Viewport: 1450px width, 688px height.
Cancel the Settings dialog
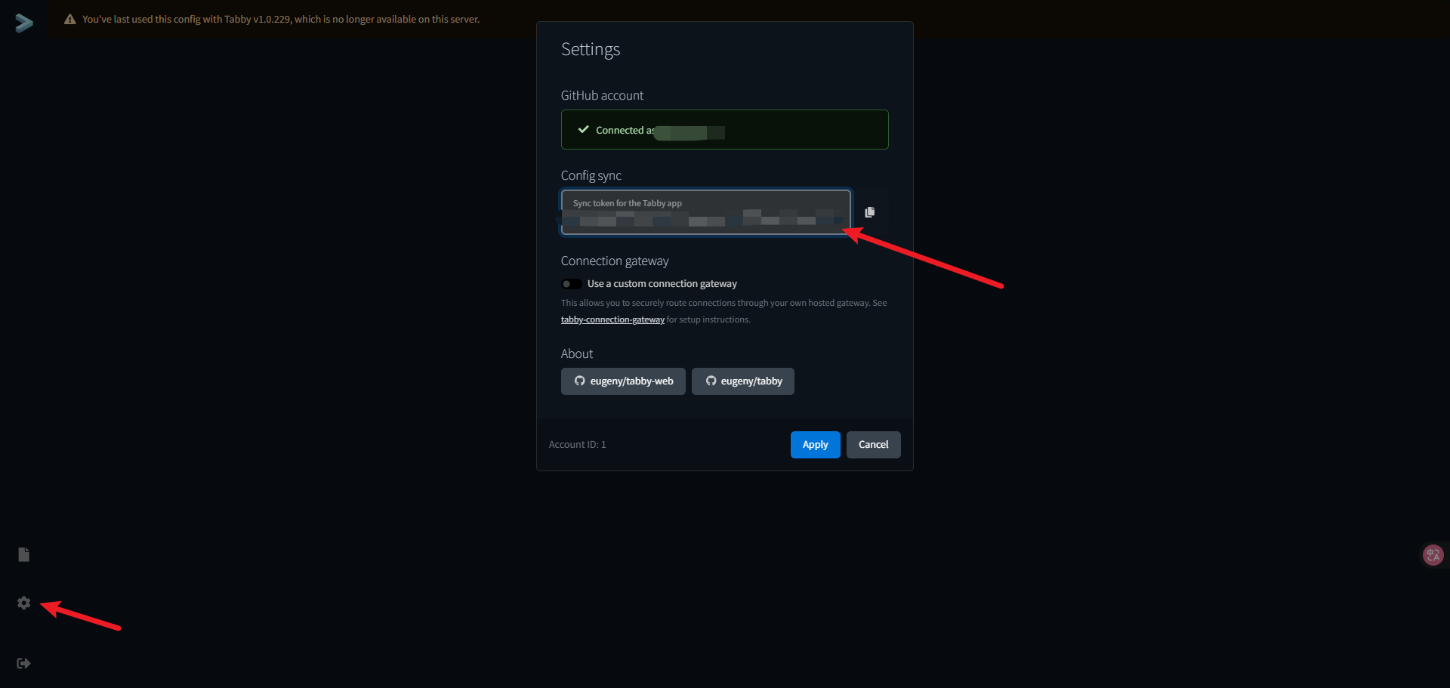873,445
